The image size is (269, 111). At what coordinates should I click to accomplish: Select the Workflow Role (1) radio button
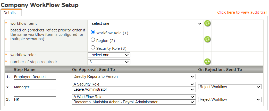[x=93, y=32]
